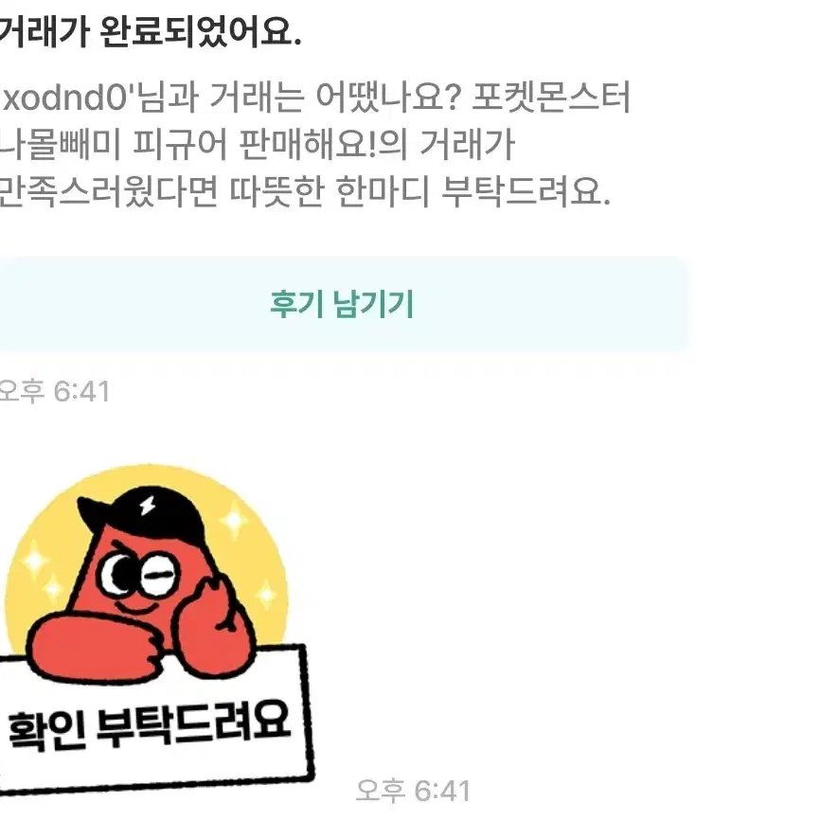Screen dimensions: 838x838
Task: Tap the sparkle star right of the cap
Action: 235,520
